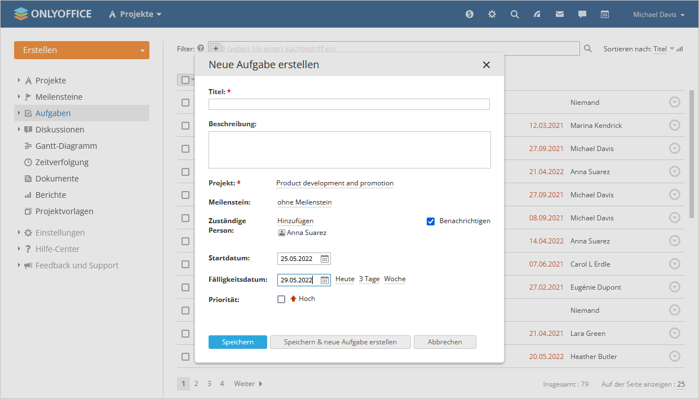Click the search magnifier icon in top bar
The image size is (699, 399).
[515, 15]
